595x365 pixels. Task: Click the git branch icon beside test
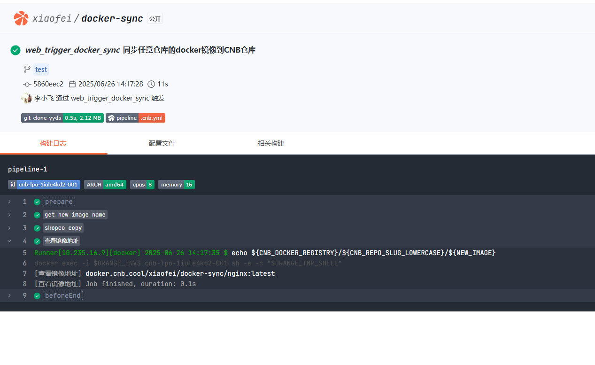[27, 70]
